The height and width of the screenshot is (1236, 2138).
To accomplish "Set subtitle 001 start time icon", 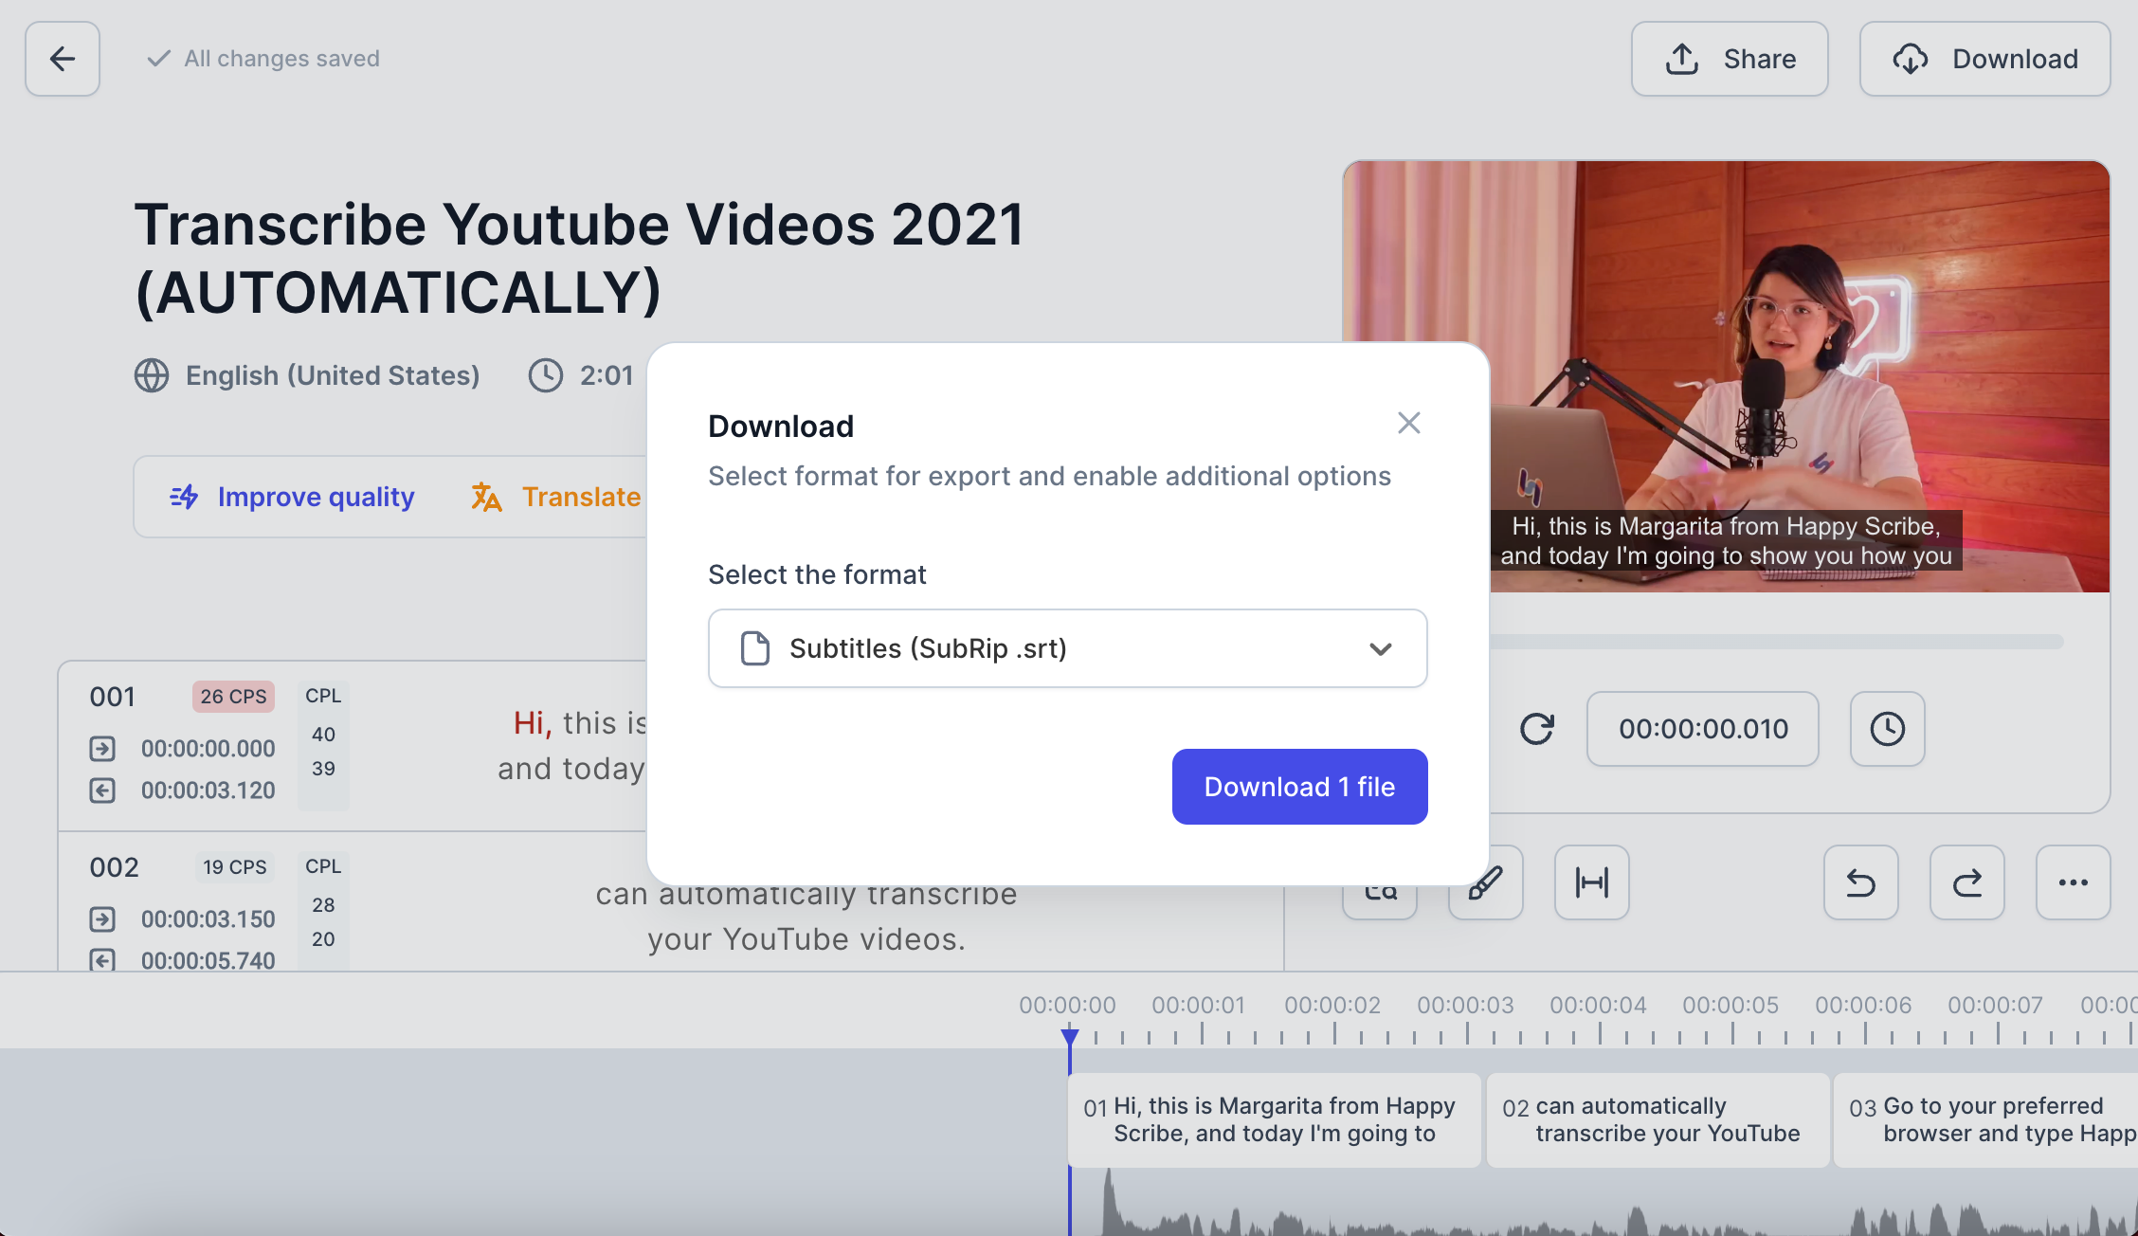I will (x=102, y=749).
